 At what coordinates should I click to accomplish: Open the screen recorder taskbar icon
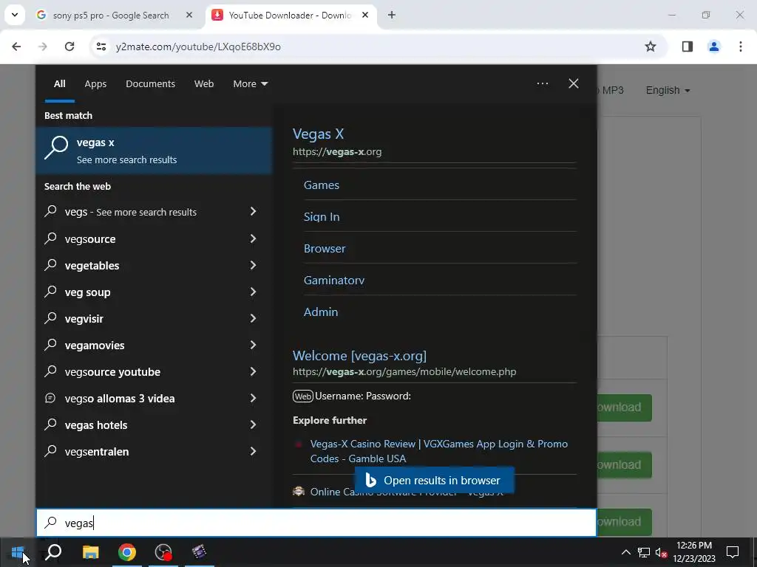(163, 552)
